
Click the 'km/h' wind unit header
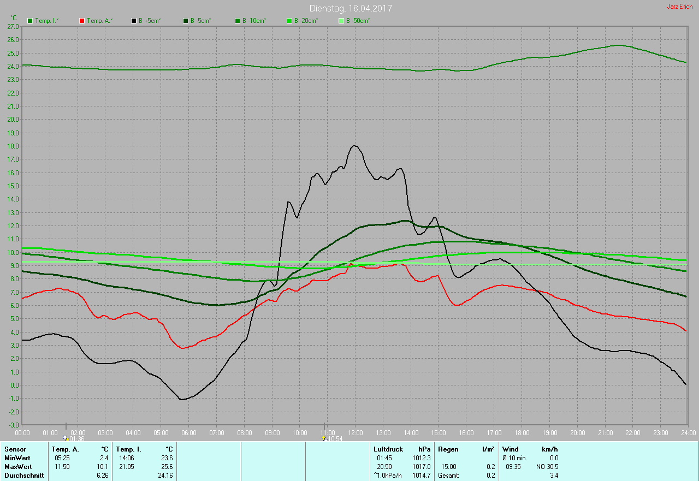550,449
